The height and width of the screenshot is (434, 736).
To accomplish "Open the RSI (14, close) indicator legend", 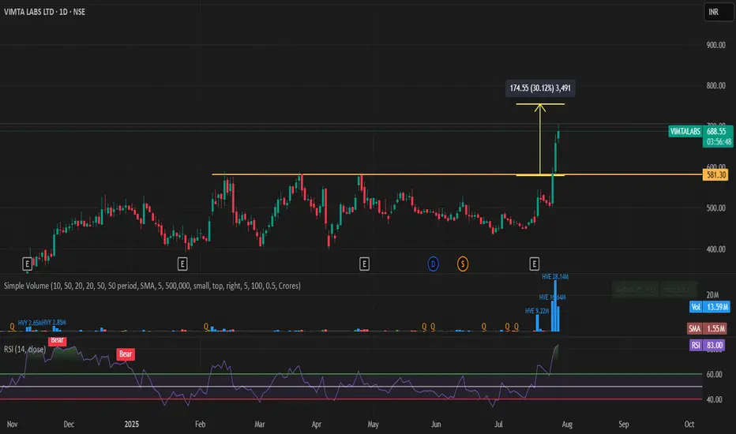I will click(x=25, y=349).
